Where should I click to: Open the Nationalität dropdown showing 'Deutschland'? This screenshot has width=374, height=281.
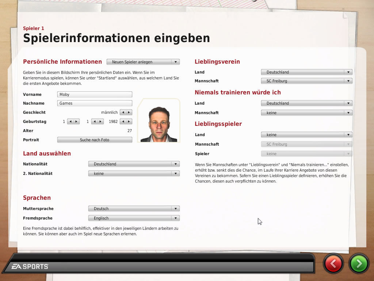134,164
